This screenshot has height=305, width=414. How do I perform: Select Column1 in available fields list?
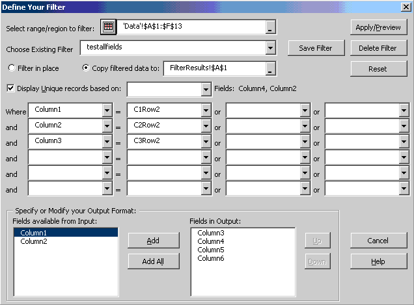(66, 233)
